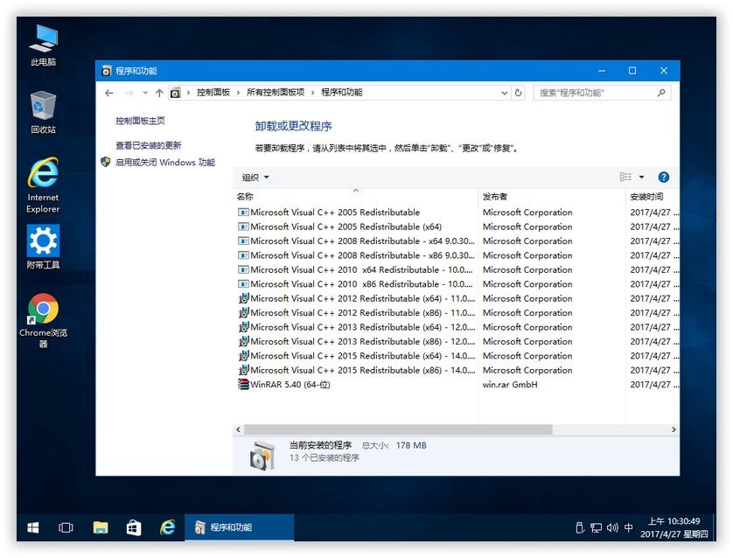Open the Store from the taskbar
Image resolution: width=733 pixels, height=558 pixels.
(x=134, y=527)
